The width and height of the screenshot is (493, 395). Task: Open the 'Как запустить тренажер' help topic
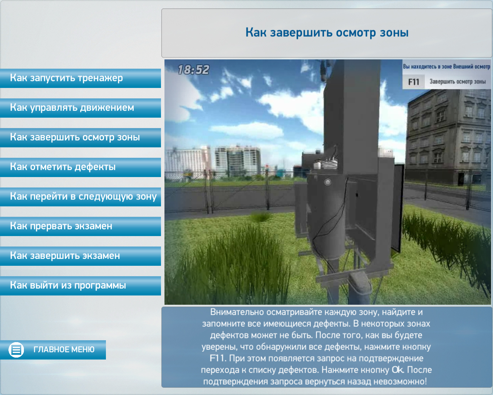click(x=80, y=78)
